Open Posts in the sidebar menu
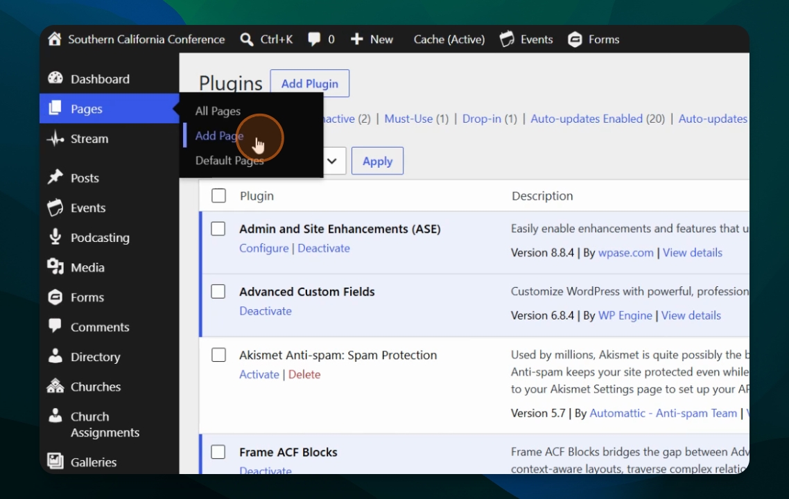Screen dimensions: 789x499 (x=85, y=178)
